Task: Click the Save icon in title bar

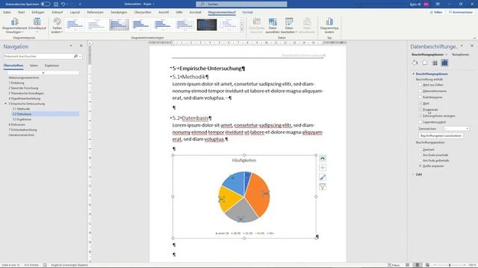Action: point(56,4)
